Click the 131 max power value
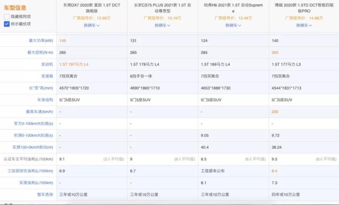This screenshot has height=205, width=339. (x=133, y=41)
